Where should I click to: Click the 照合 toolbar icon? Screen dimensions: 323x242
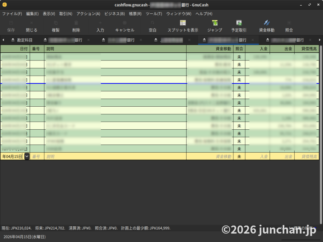coord(289,23)
